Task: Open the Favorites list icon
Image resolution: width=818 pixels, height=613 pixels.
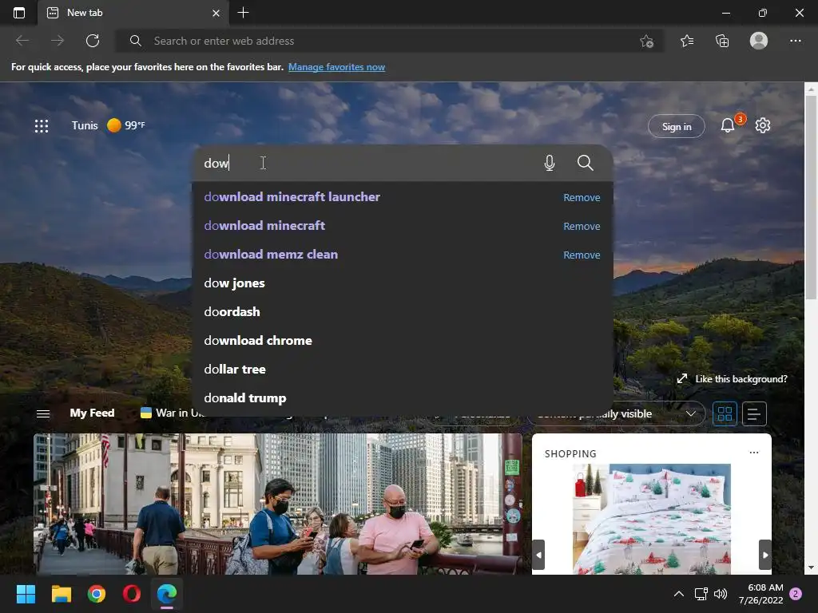Action: [687, 41]
